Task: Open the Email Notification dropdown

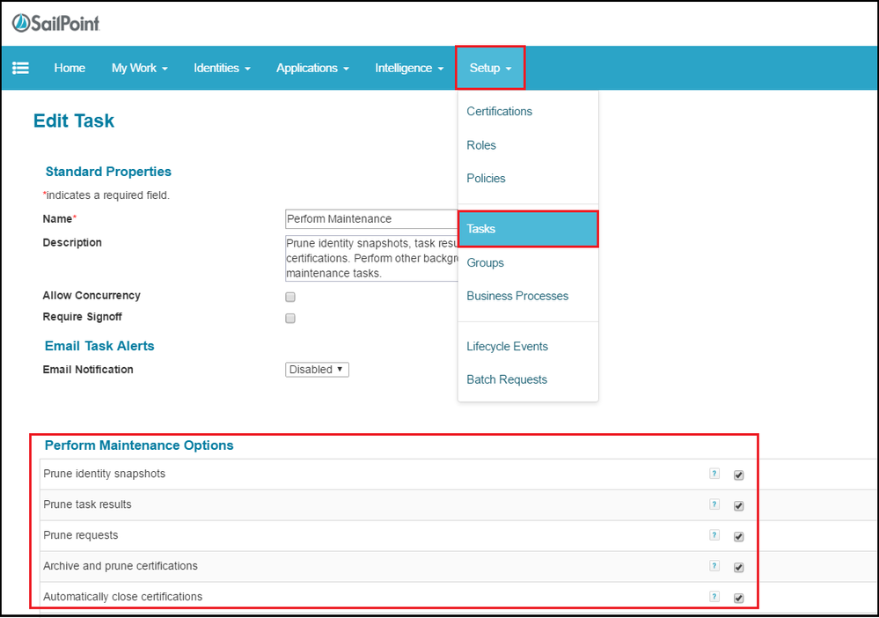Action: (317, 370)
